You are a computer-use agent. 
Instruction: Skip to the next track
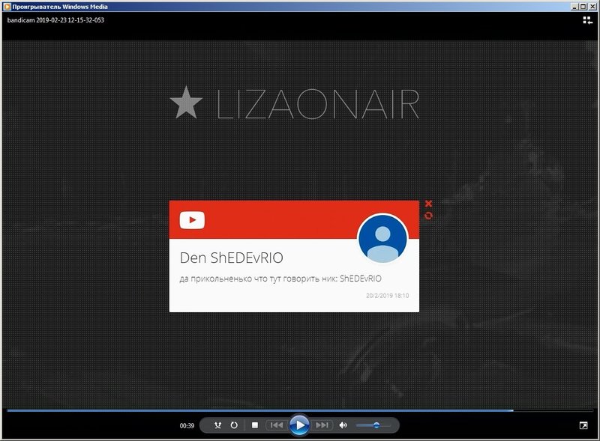322,425
